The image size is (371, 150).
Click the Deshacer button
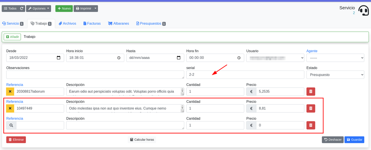coord(333,140)
